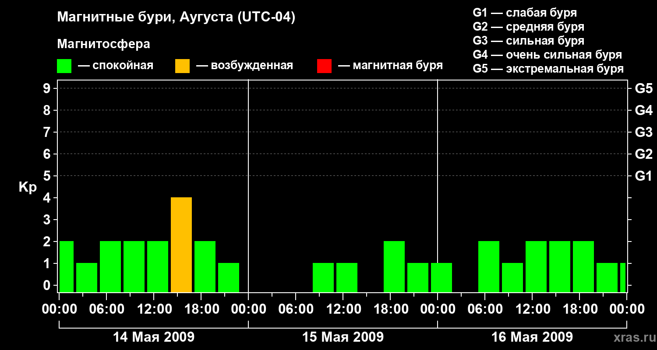The image size is (657, 350).
Task: Click the '— возбужденная' legend label
Action: (244, 66)
